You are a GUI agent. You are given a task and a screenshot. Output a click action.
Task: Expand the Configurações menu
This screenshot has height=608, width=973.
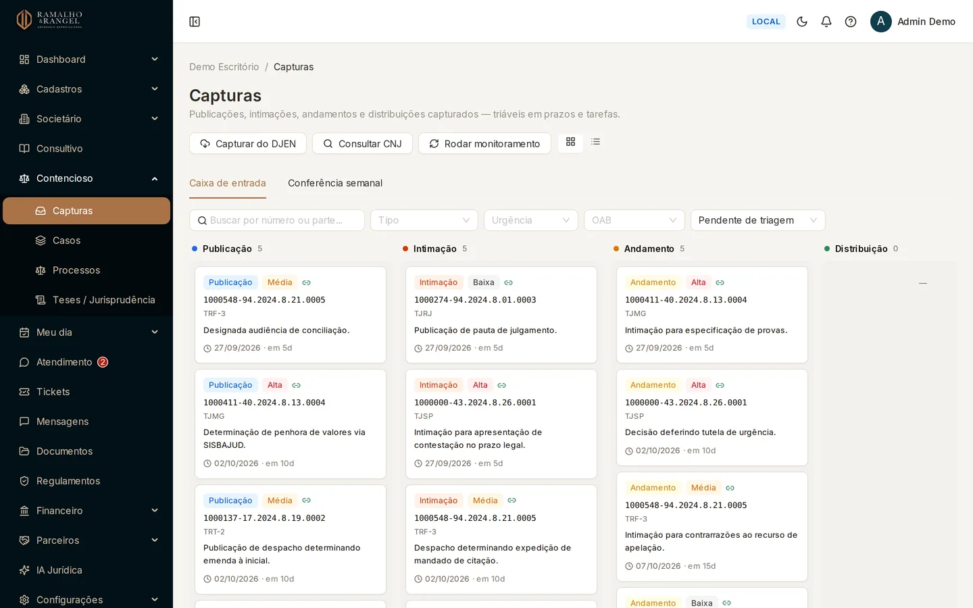coord(86,600)
